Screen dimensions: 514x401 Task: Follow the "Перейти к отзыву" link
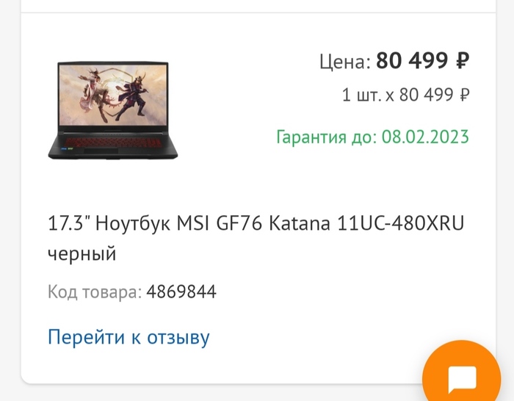pos(128,337)
